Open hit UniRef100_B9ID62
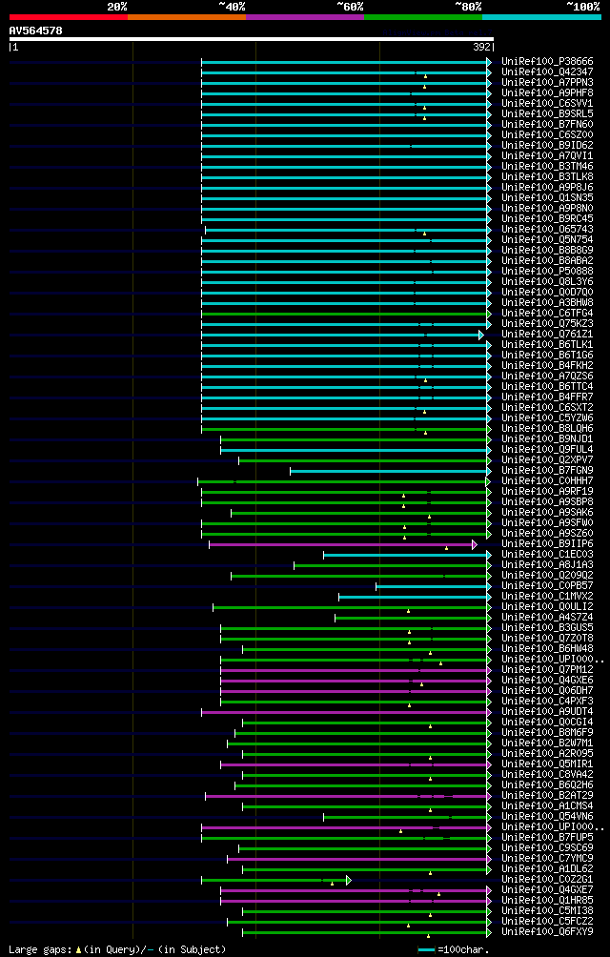610x957 pixels. (x=547, y=145)
